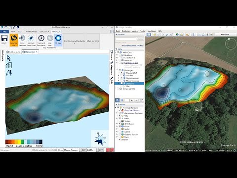The image size is (237, 178).
Task: Click the planet switcher icon in toolbar
Action: click(187, 35)
